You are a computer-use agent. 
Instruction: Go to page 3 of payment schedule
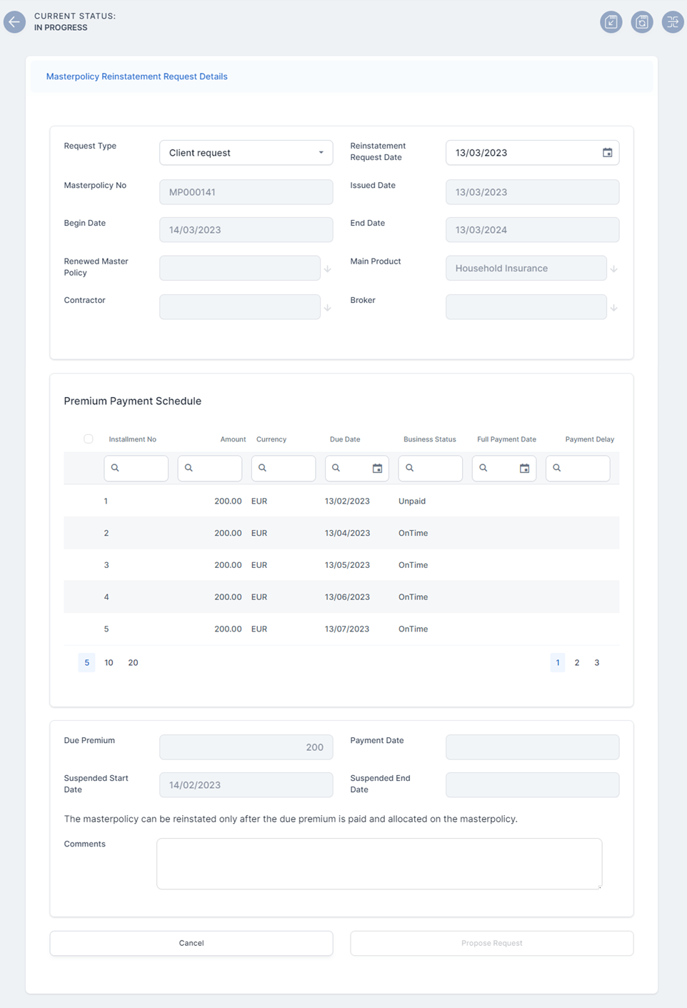(597, 663)
